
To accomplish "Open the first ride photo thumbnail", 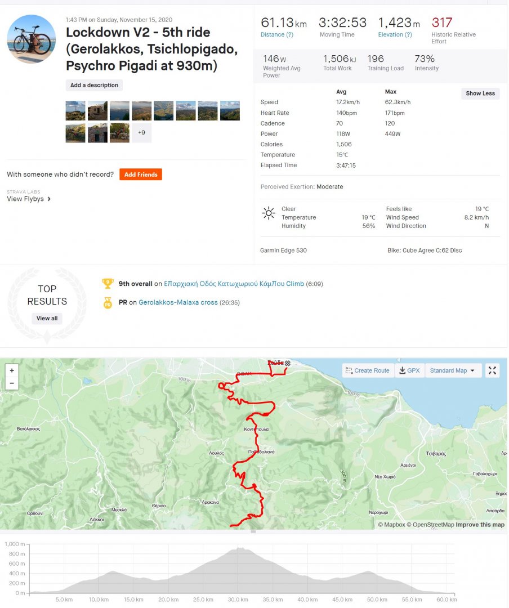I will (x=75, y=110).
